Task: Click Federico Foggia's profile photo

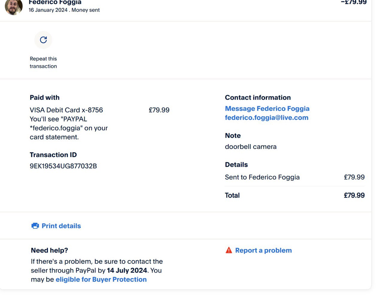Action: tap(14, 7)
